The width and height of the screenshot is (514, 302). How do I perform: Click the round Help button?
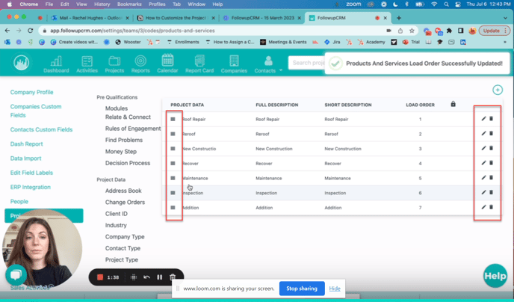pyautogui.click(x=495, y=276)
